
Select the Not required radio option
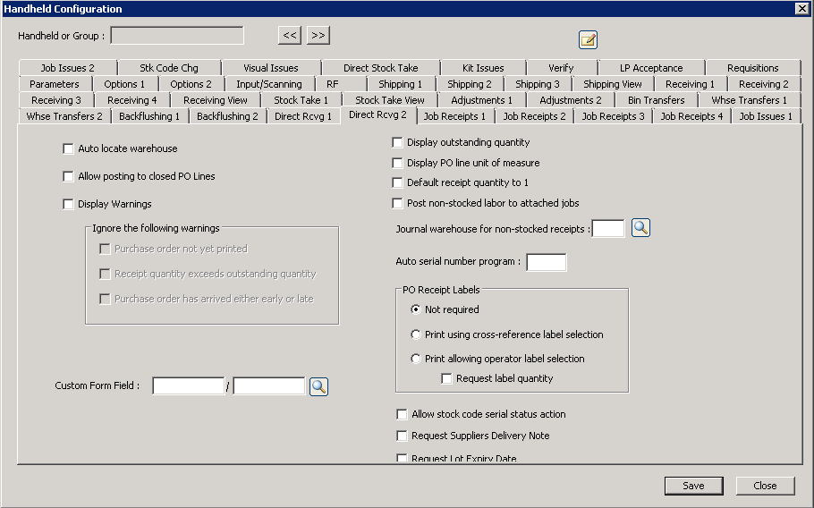[416, 309]
